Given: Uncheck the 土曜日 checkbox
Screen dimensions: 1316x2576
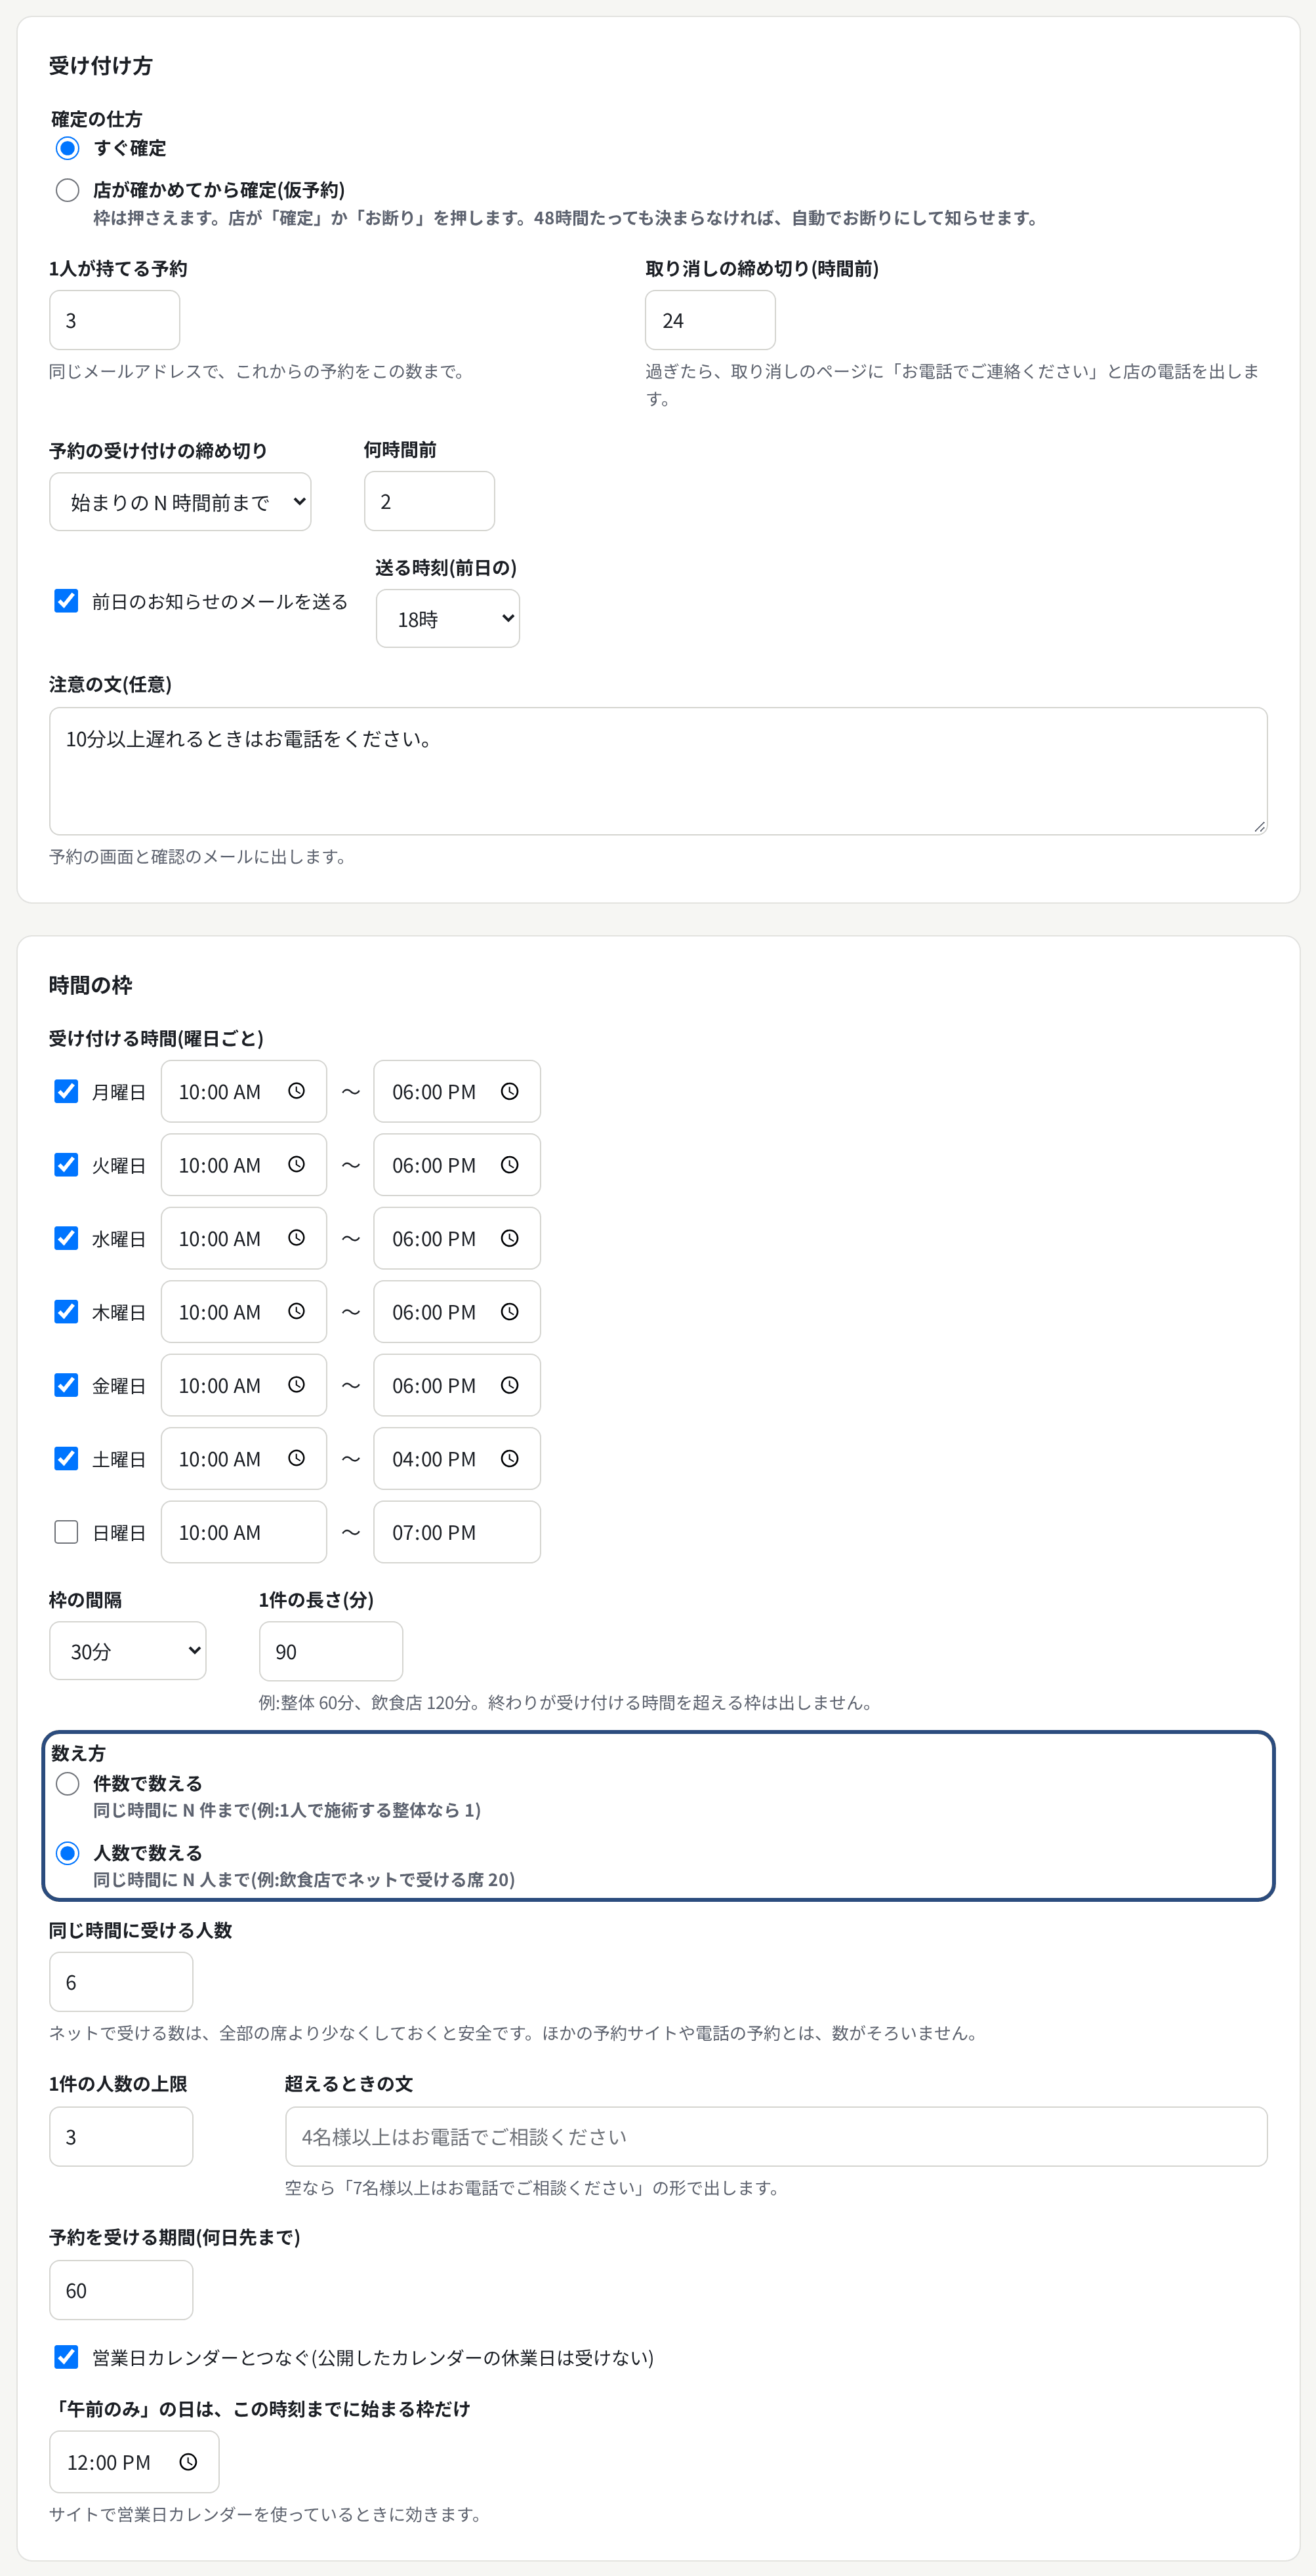Looking at the screenshot, I should [x=66, y=1458].
